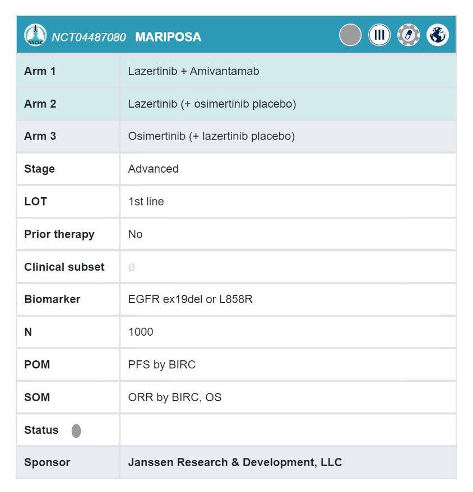Click the Advanced stage value

[x=153, y=169]
